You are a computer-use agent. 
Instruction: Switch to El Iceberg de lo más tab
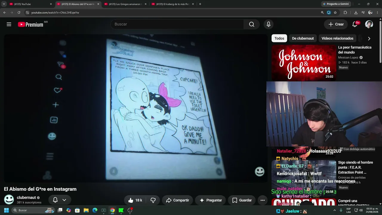pos(173,4)
